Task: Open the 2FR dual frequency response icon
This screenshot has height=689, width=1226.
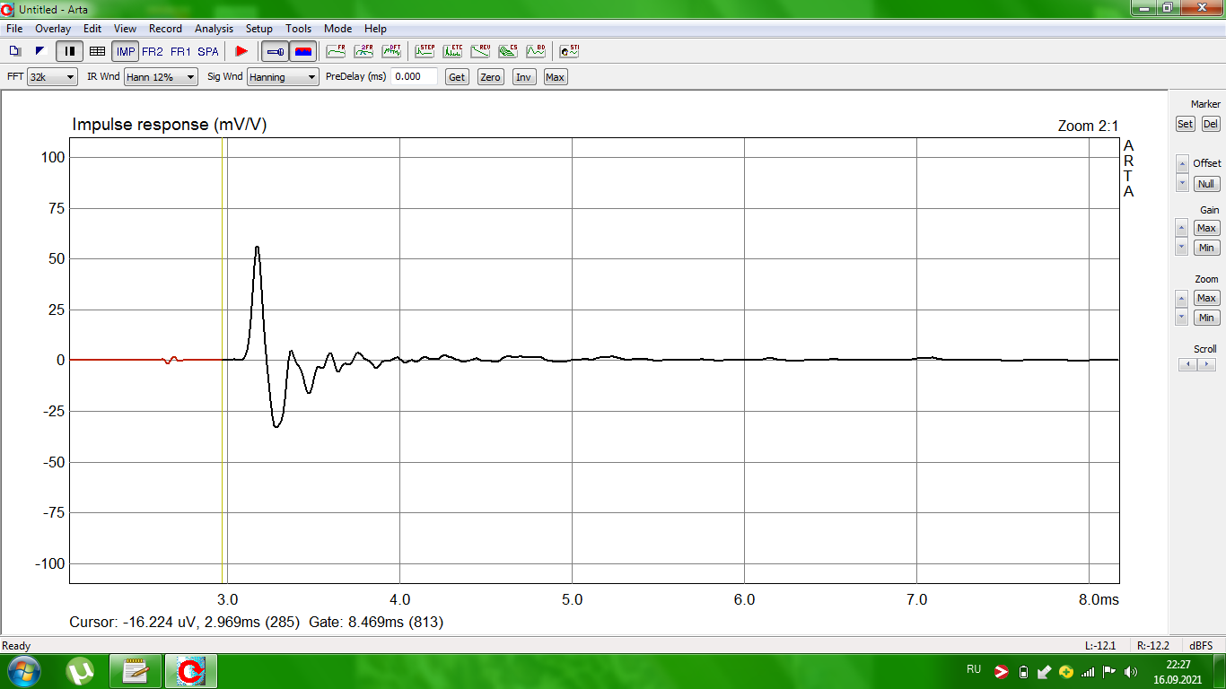Action: (363, 51)
